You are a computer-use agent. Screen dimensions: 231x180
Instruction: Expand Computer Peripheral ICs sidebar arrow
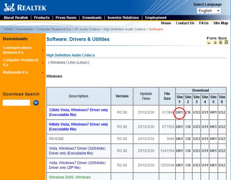click(43, 63)
